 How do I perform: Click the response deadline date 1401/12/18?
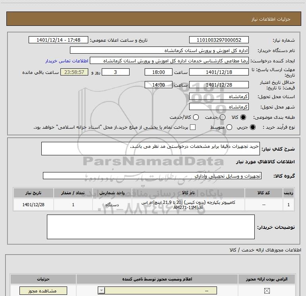(x=219, y=72)
